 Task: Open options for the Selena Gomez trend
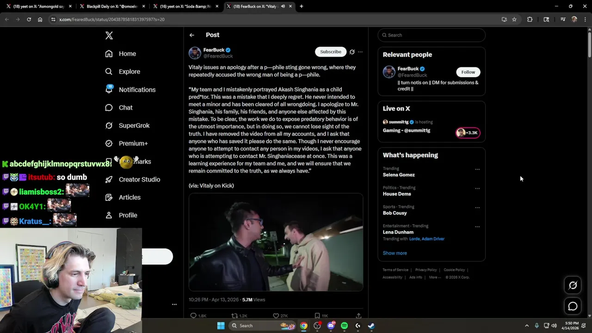pos(477,169)
